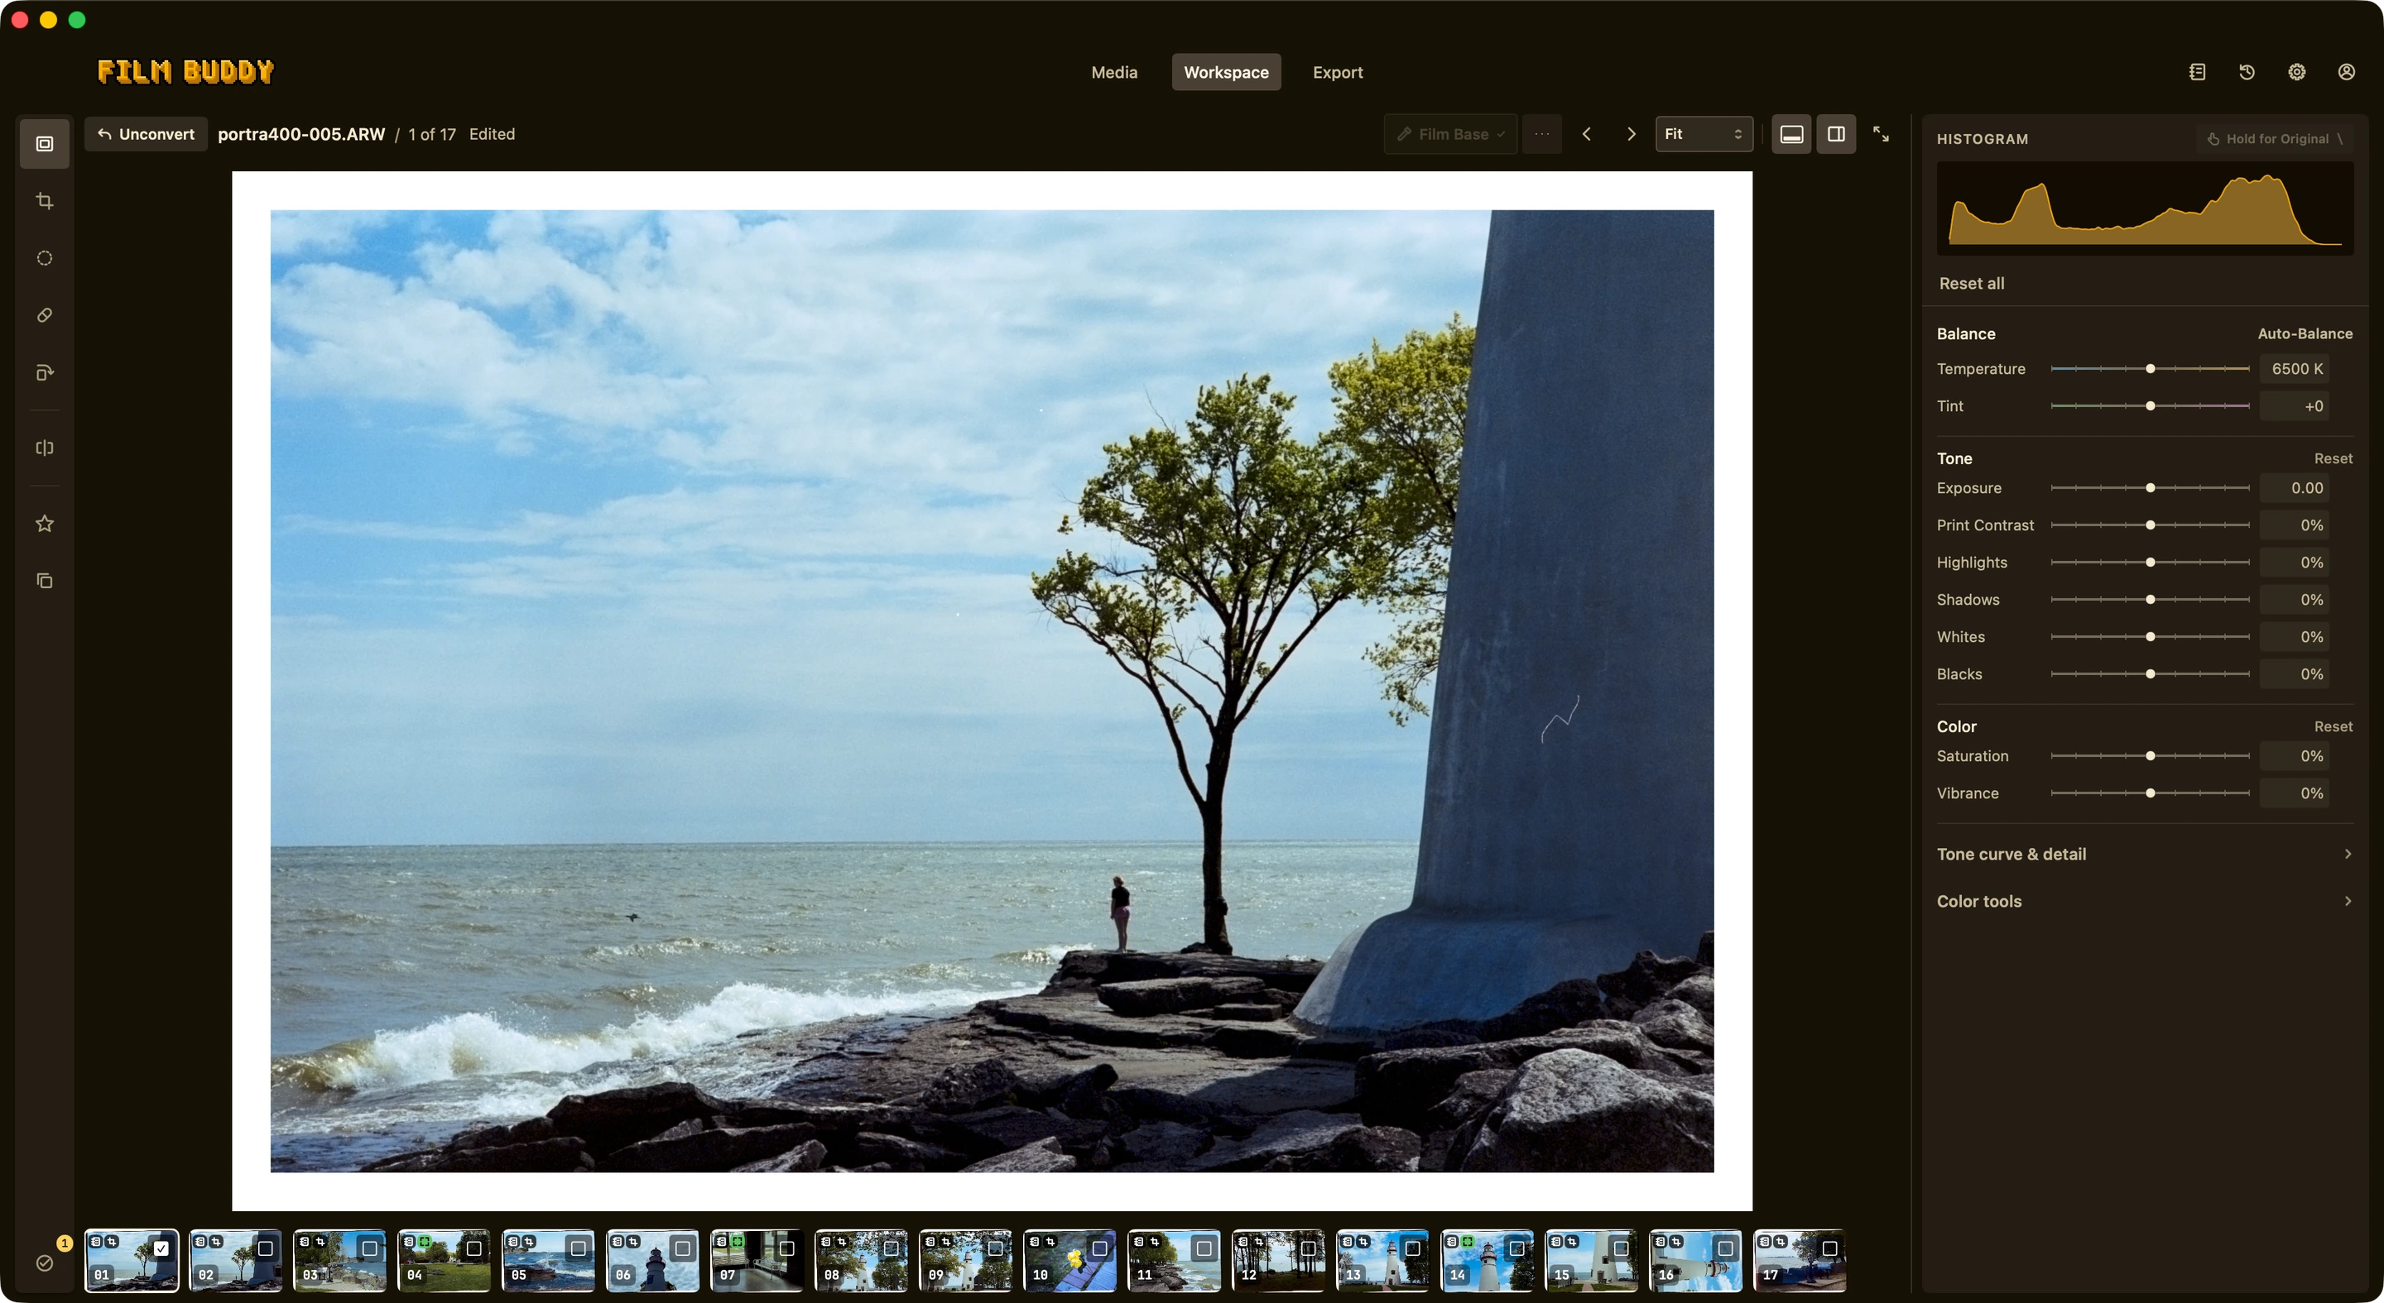Switch to the Media tab
This screenshot has height=1303, width=2384.
pyautogui.click(x=1114, y=72)
